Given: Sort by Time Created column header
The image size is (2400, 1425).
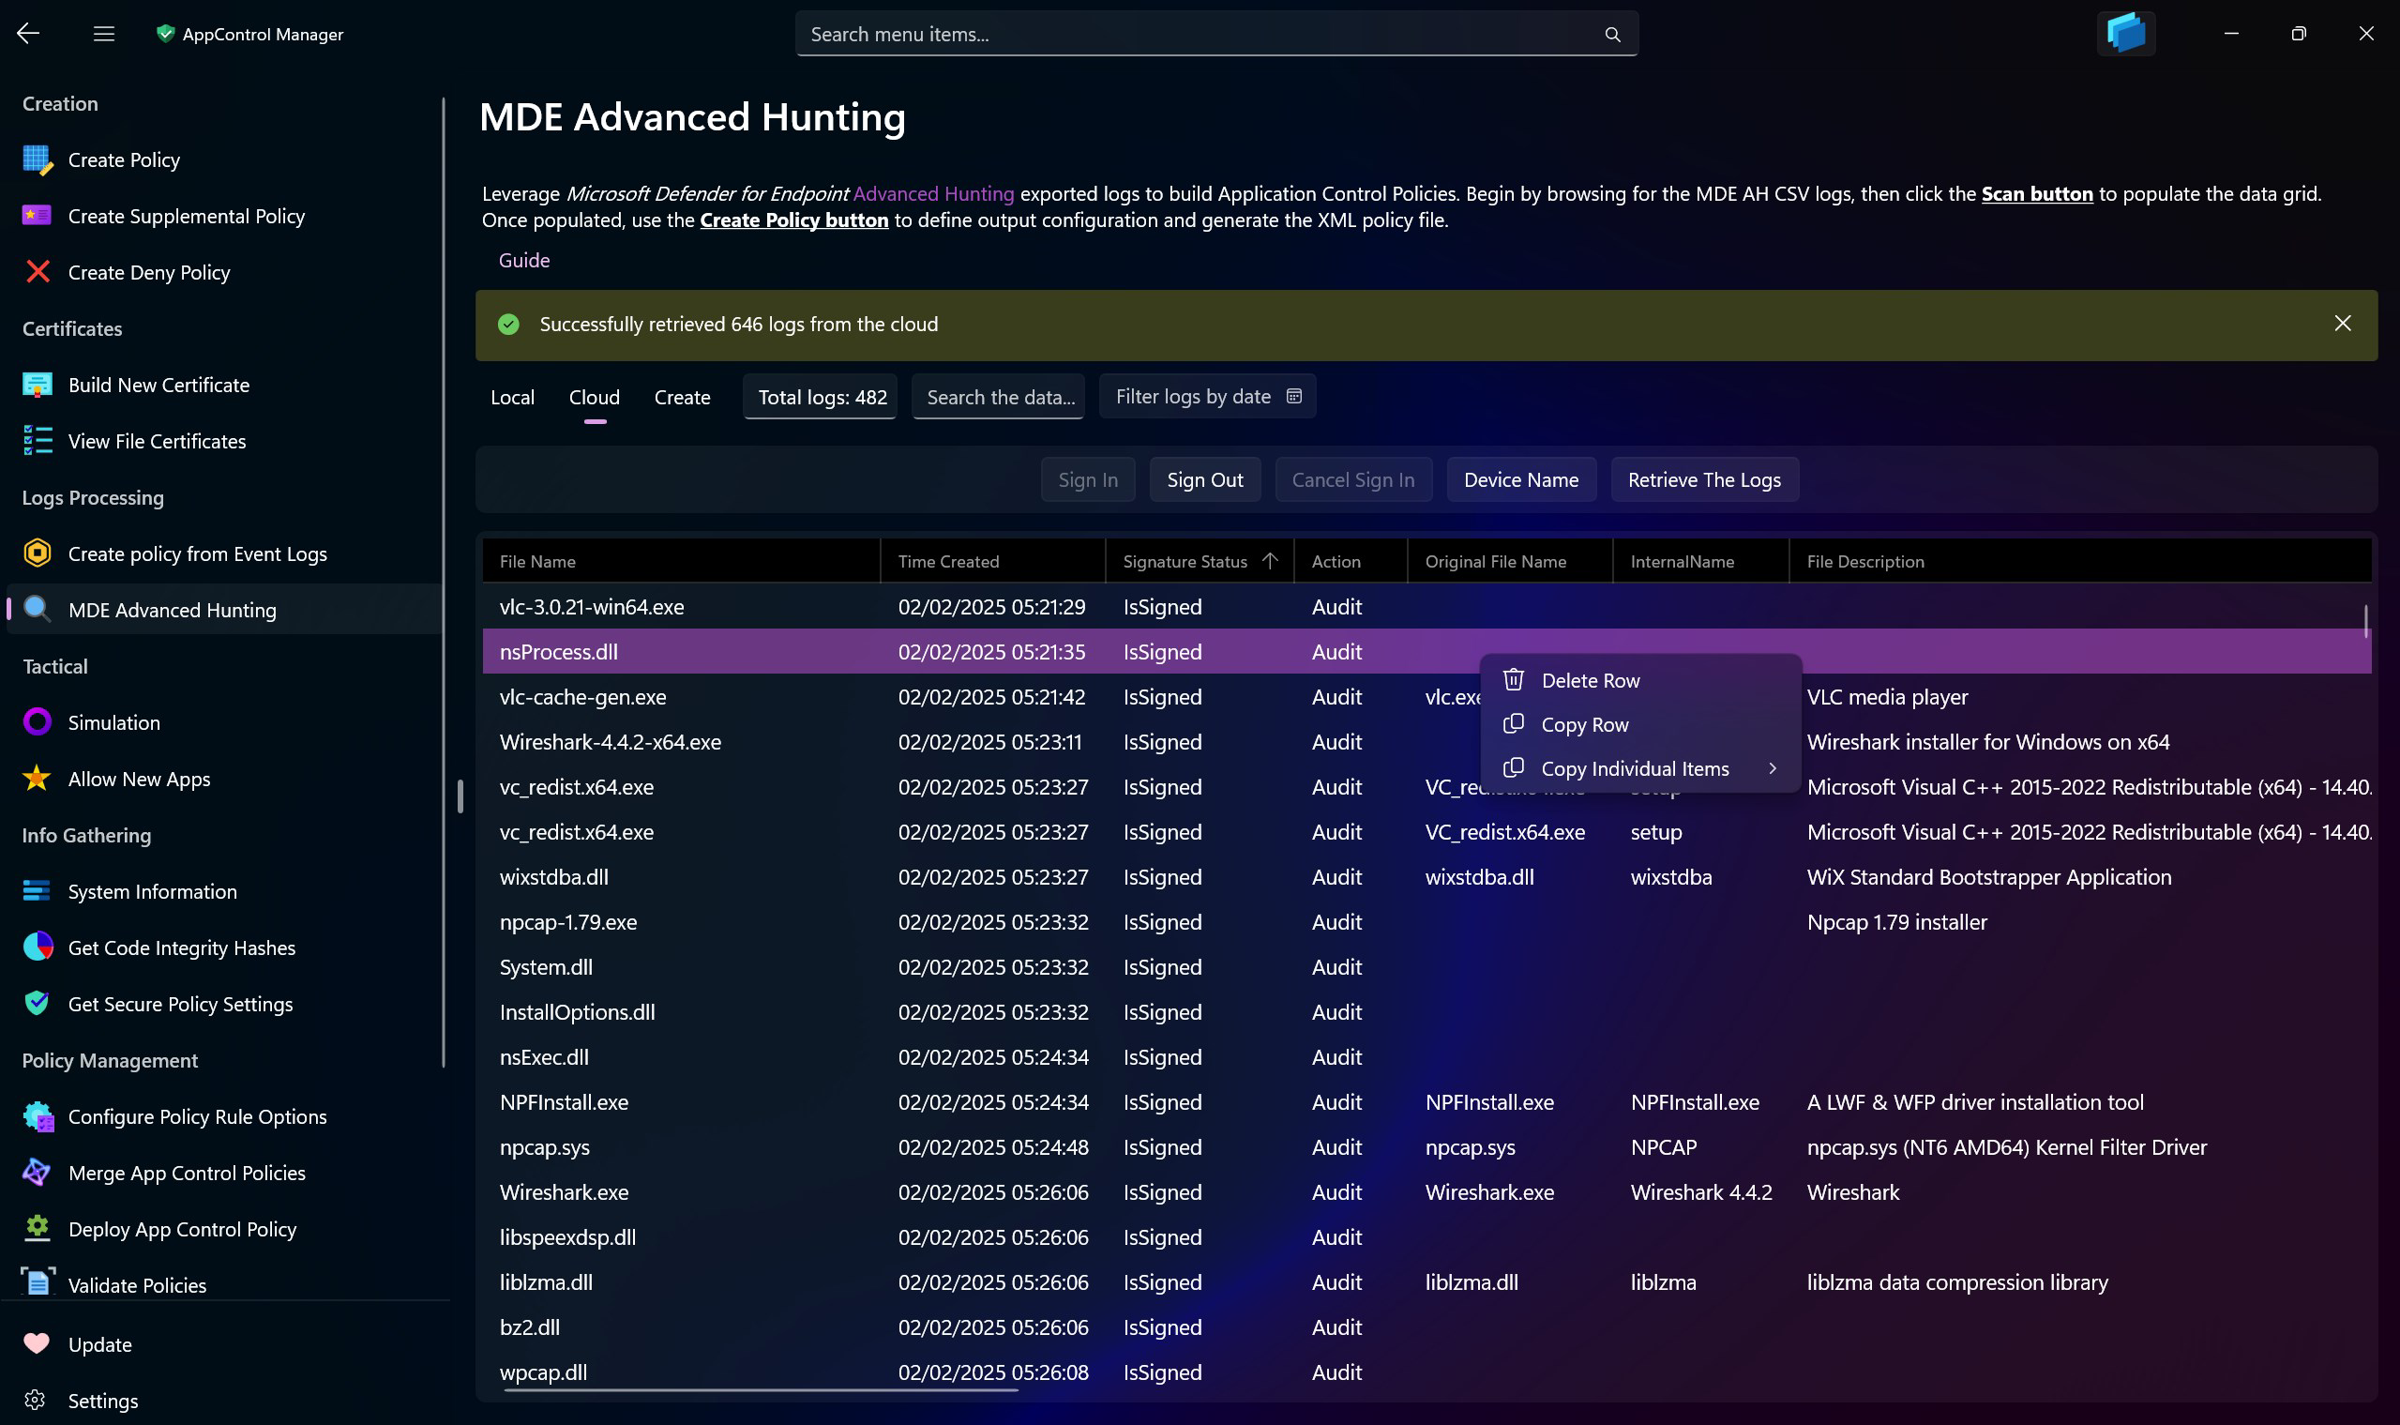Looking at the screenshot, I should 992,561.
